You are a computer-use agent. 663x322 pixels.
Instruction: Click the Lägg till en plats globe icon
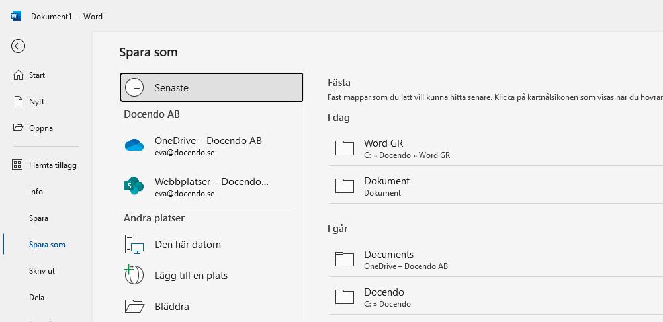134,275
